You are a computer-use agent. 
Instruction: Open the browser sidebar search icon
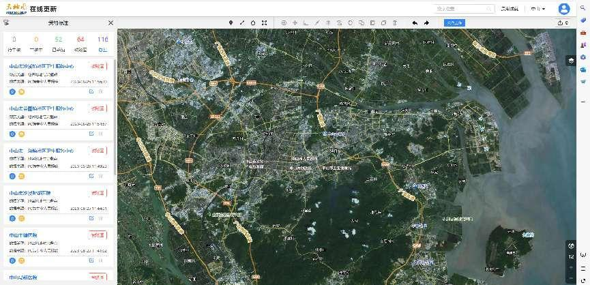pyautogui.click(x=583, y=9)
